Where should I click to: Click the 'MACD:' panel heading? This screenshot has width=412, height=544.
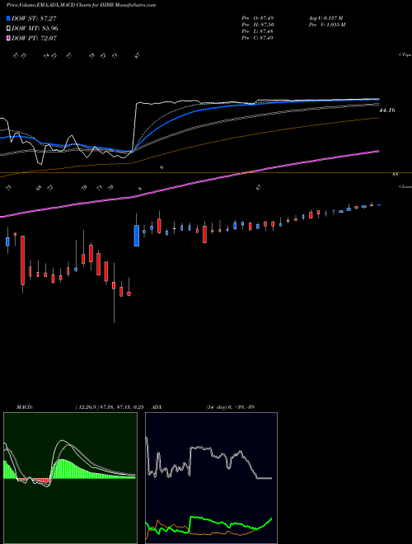point(25,407)
